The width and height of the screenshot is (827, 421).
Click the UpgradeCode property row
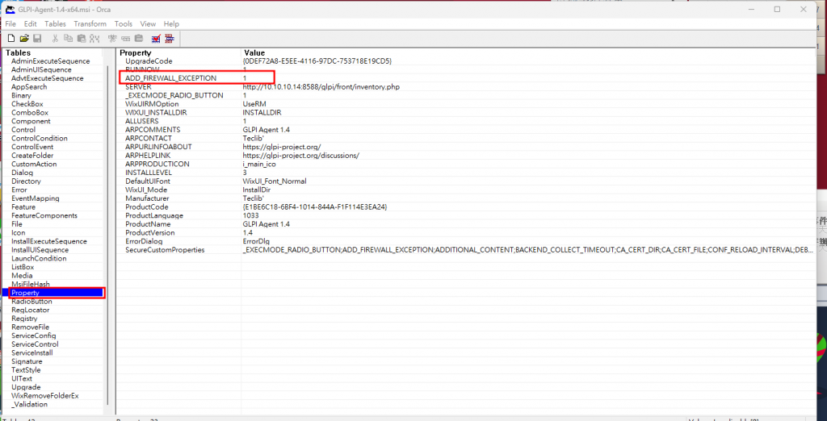[x=149, y=61]
